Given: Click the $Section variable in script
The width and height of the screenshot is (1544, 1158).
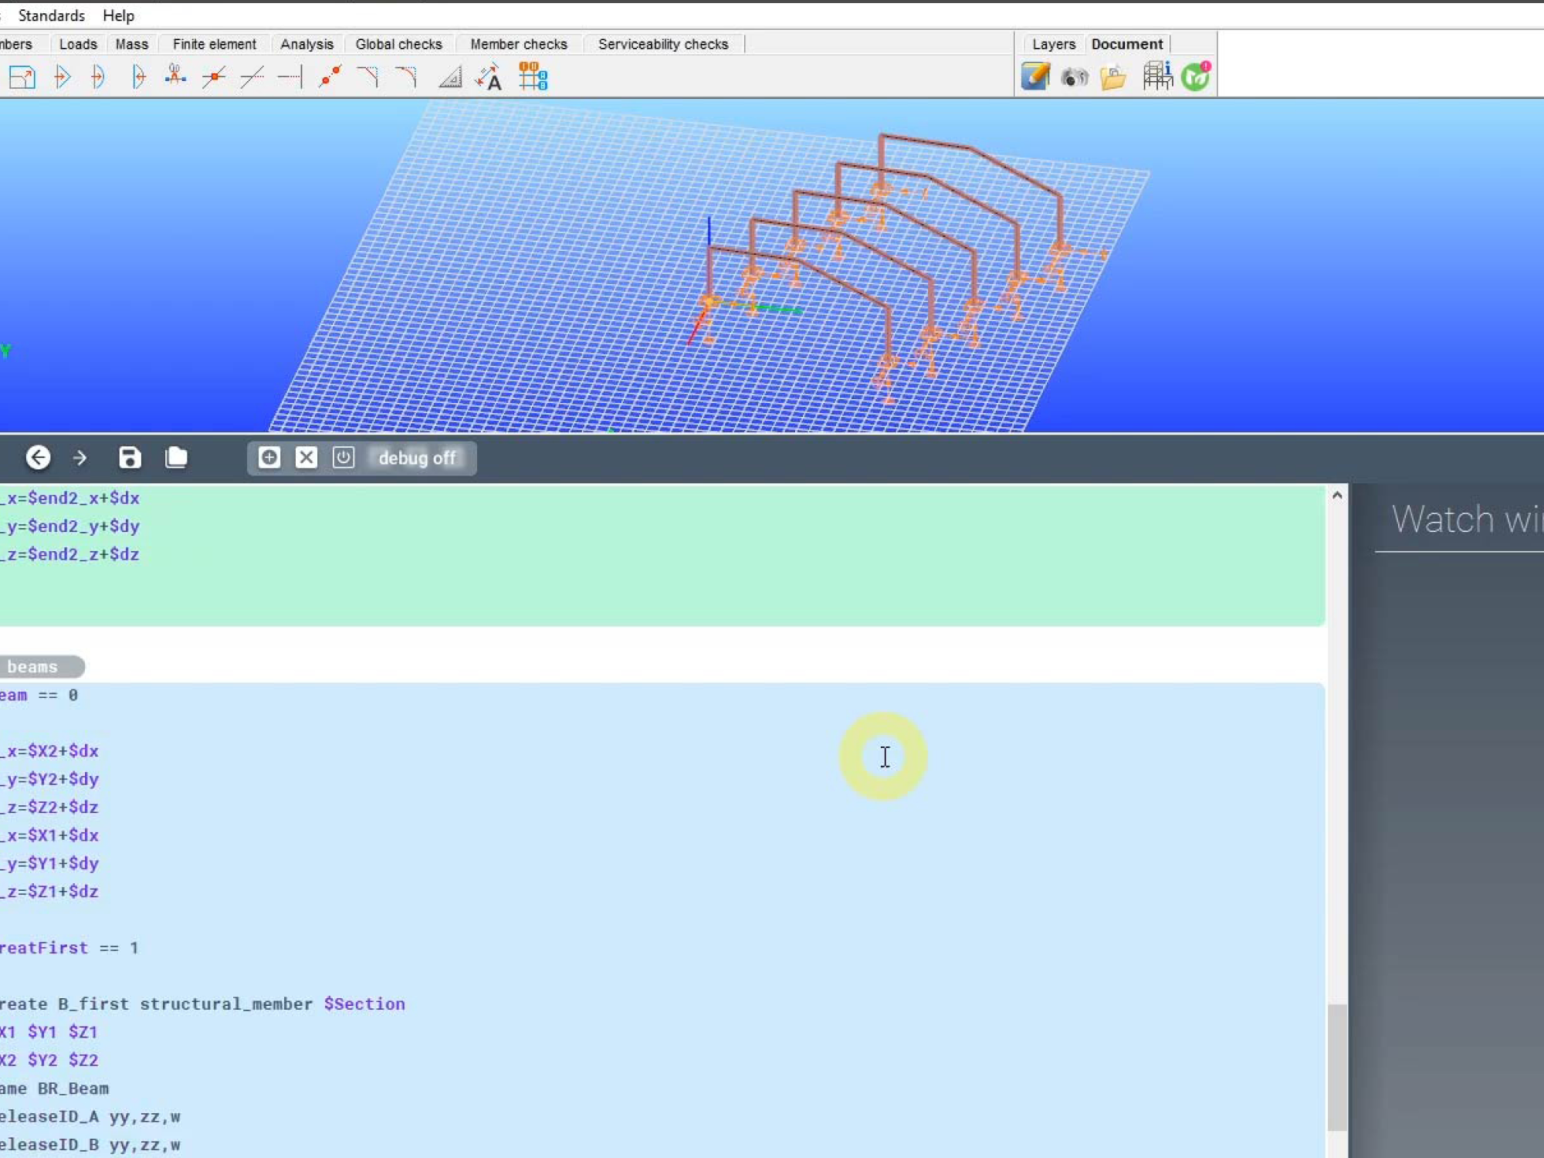Looking at the screenshot, I should coord(364,1004).
